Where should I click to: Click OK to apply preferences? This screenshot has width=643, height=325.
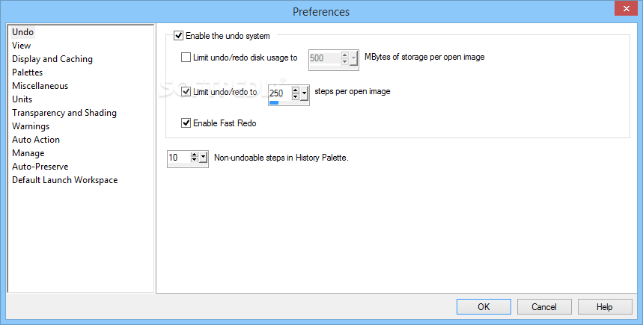[484, 306]
